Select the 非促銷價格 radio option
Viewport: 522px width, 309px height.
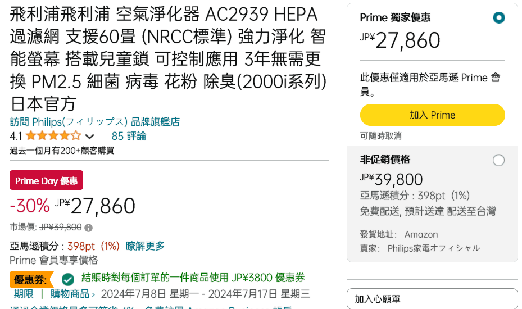coord(498,160)
